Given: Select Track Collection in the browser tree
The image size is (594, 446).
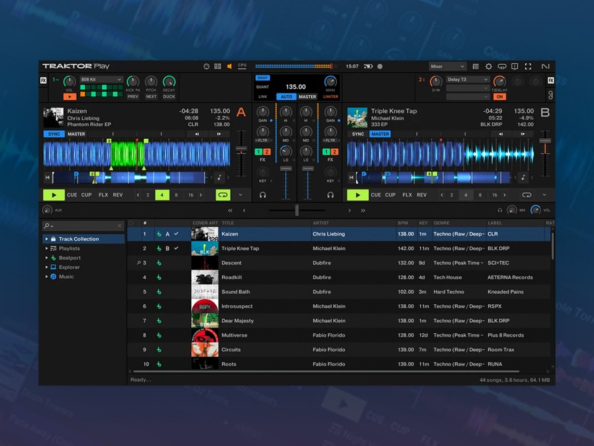Looking at the screenshot, I should click(x=84, y=239).
